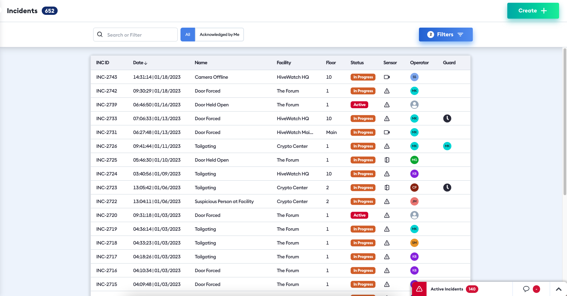Select the All filter toggle
Image resolution: width=567 pixels, height=296 pixels.
click(x=188, y=35)
